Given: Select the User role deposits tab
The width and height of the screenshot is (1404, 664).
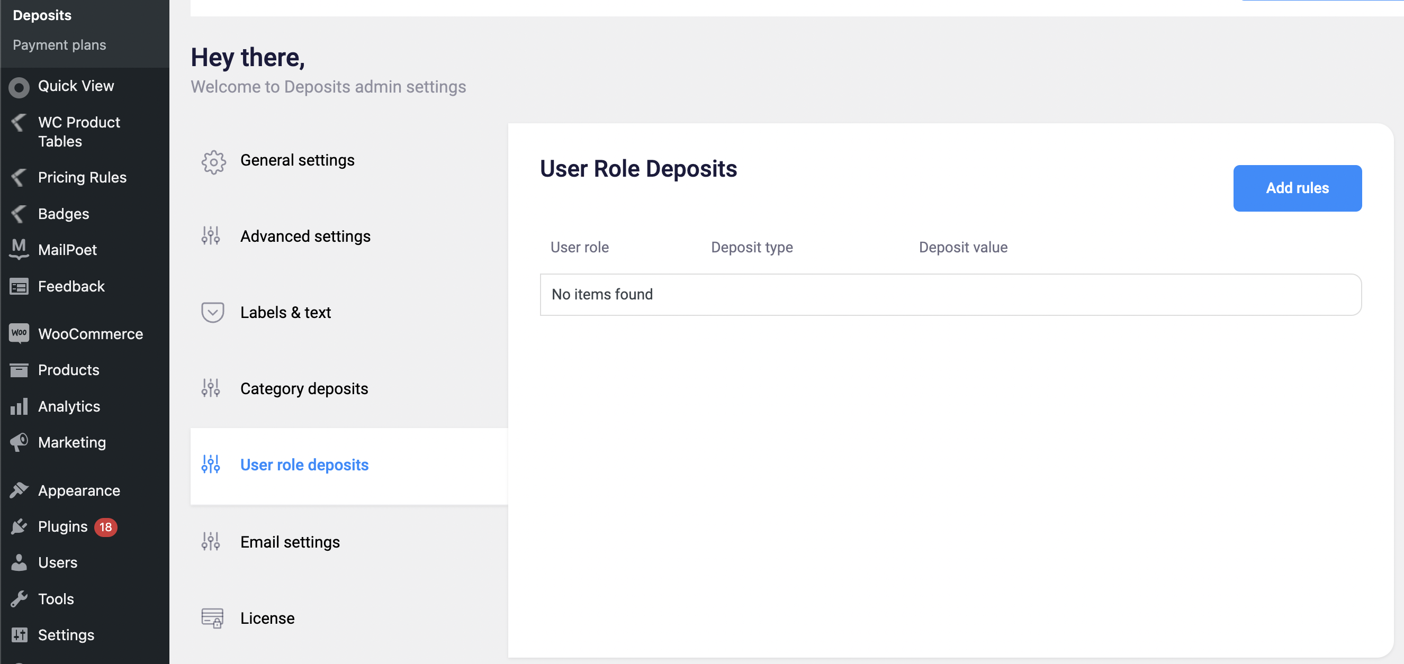Looking at the screenshot, I should (x=349, y=466).
